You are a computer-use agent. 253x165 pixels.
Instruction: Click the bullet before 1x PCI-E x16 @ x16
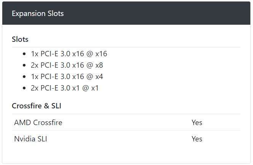point(24,54)
